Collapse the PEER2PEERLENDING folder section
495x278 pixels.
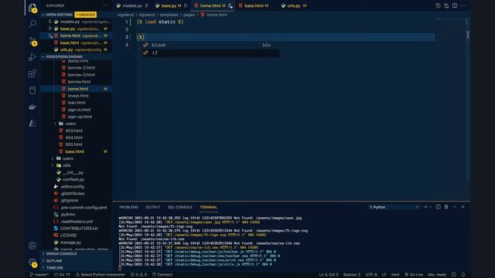coord(43,56)
